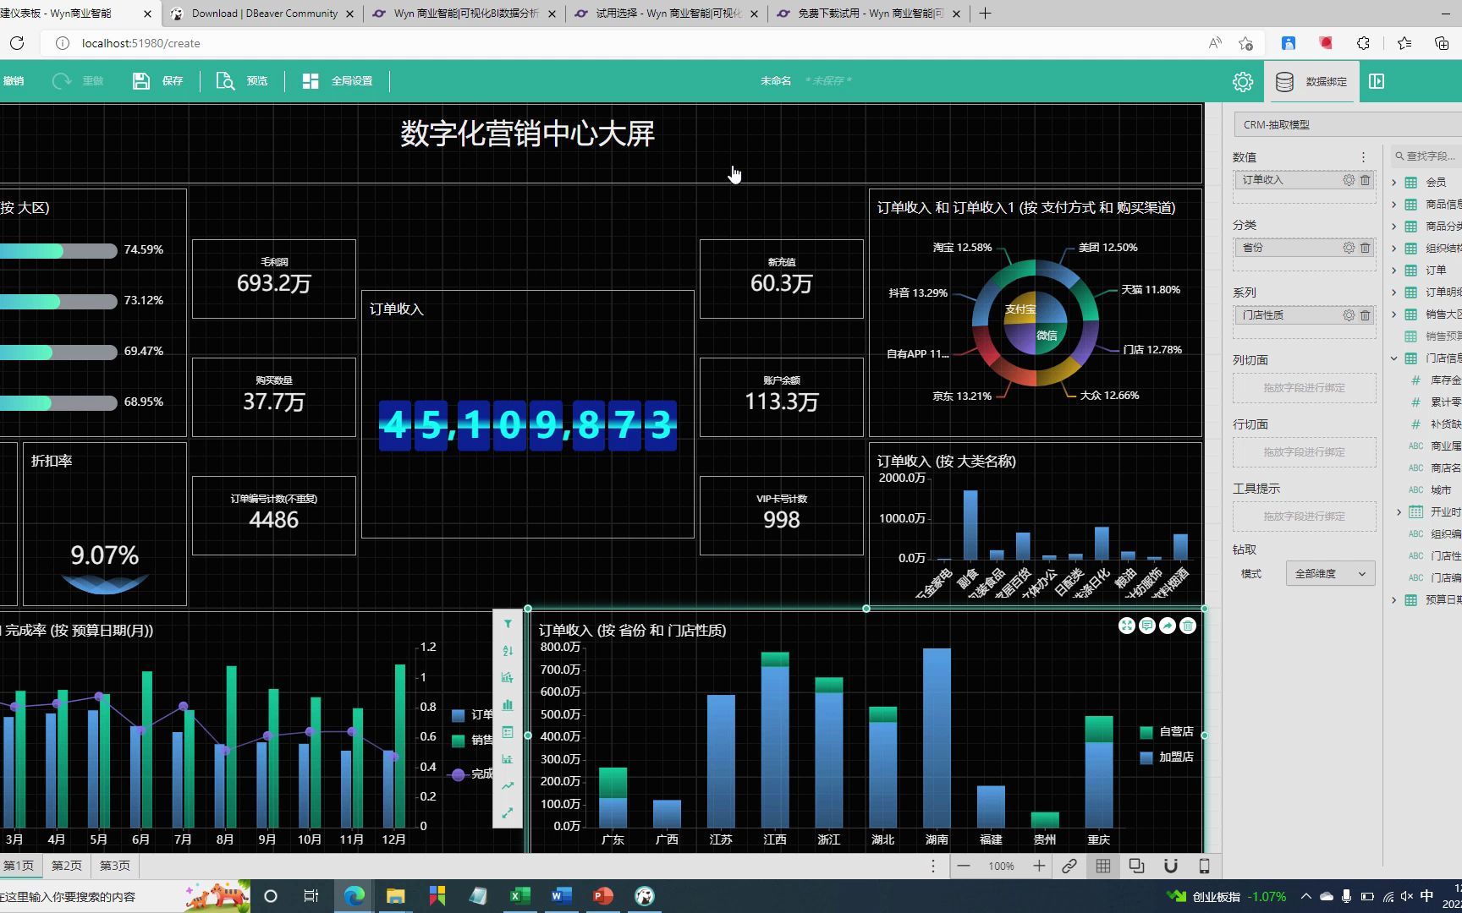1462x913 pixels.
Task: Open 全局设置 global settings
Action: point(337,81)
